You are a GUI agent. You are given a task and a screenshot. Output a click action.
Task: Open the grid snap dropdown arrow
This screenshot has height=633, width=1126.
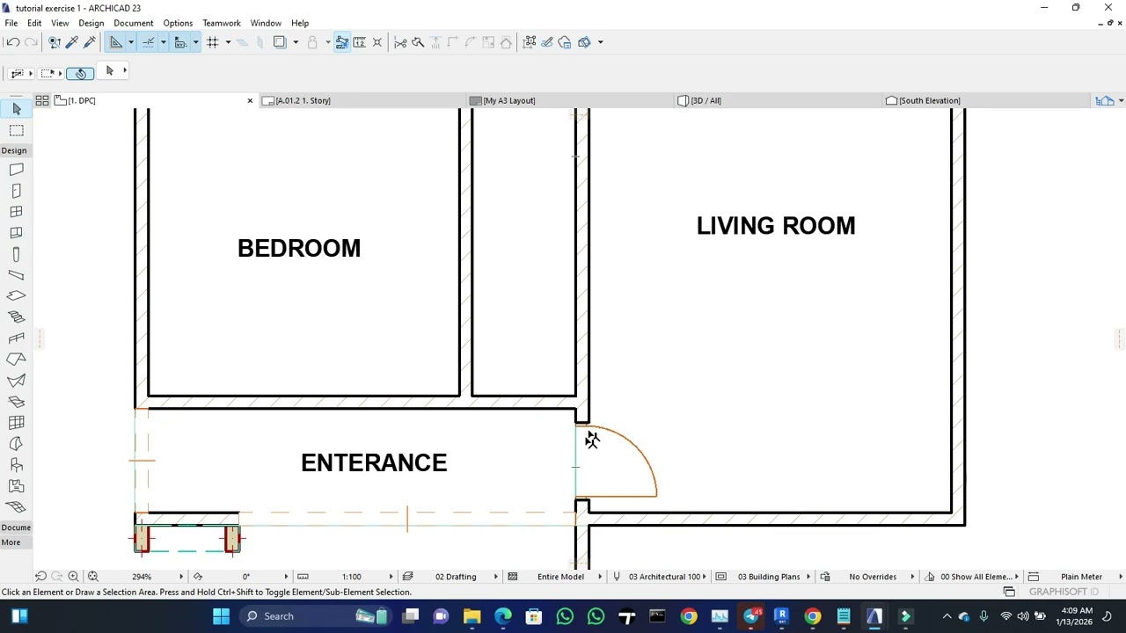point(228,42)
